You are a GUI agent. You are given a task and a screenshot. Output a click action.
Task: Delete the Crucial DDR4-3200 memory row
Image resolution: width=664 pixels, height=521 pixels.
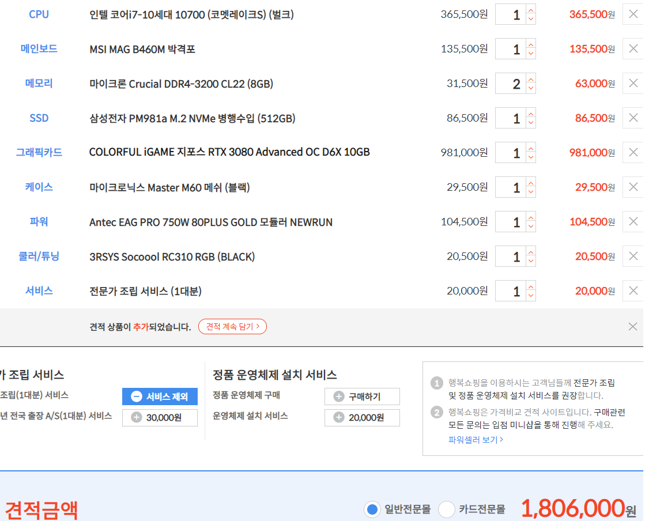pyautogui.click(x=633, y=83)
